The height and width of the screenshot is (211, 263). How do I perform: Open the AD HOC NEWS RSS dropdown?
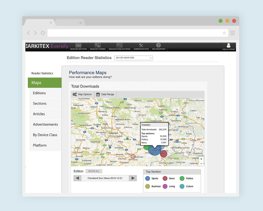[133, 58]
